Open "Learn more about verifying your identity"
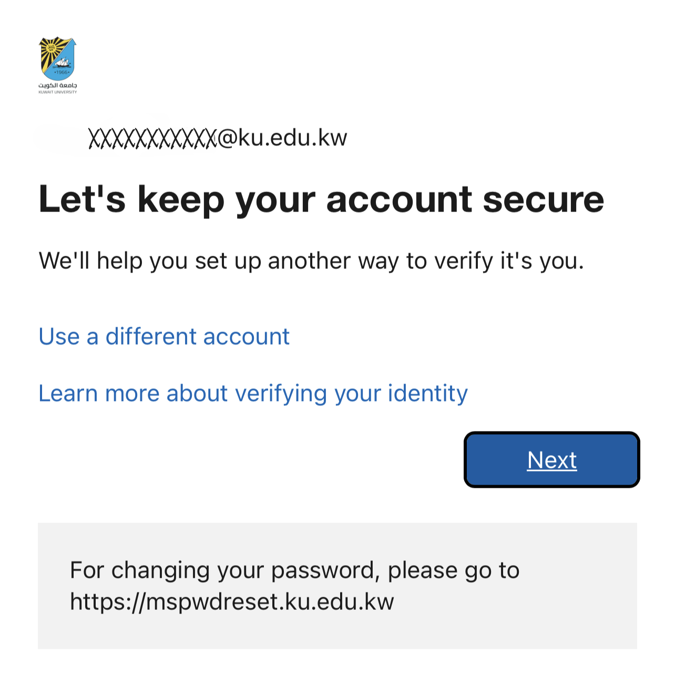 coord(253,394)
